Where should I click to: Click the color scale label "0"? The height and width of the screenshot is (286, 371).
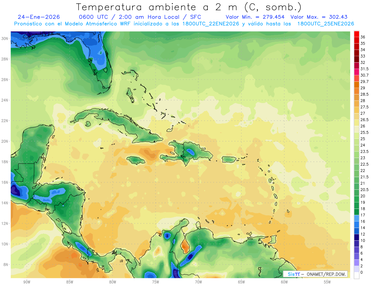[x=362, y=272]
